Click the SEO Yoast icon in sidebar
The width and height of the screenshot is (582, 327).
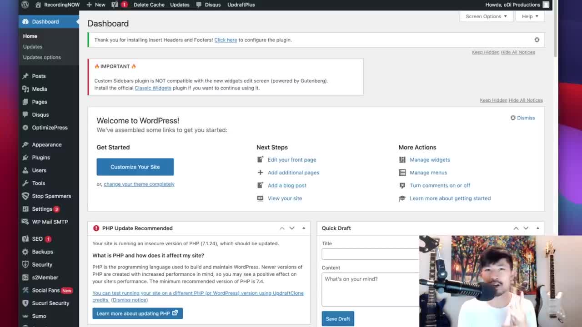(25, 239)
